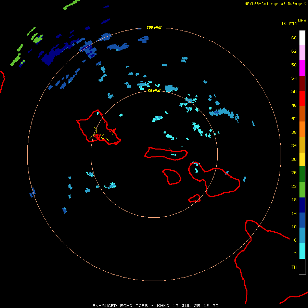
Task: Click the 10 value on the legend scale
Action: point(294,227)
